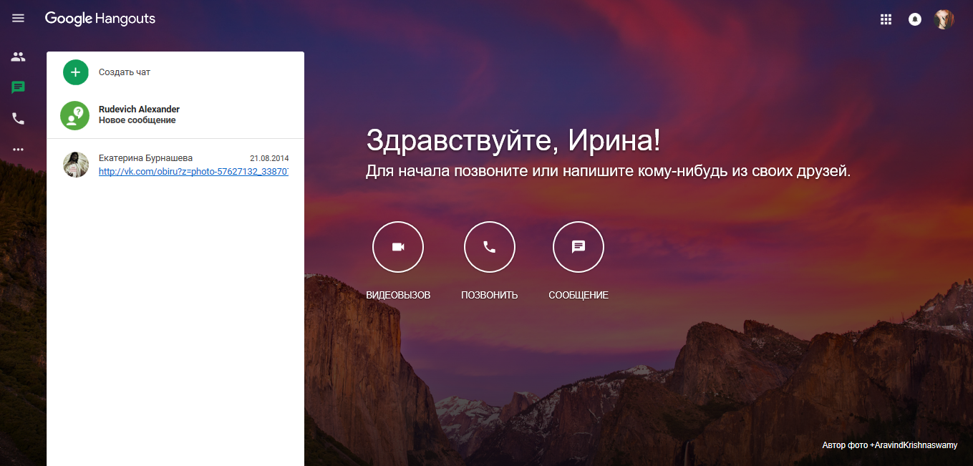Open the Contacts panel icon in sidebar
The height and width of the screenshot is (466, 973).
pyautogui.click(x=18, y=57)
